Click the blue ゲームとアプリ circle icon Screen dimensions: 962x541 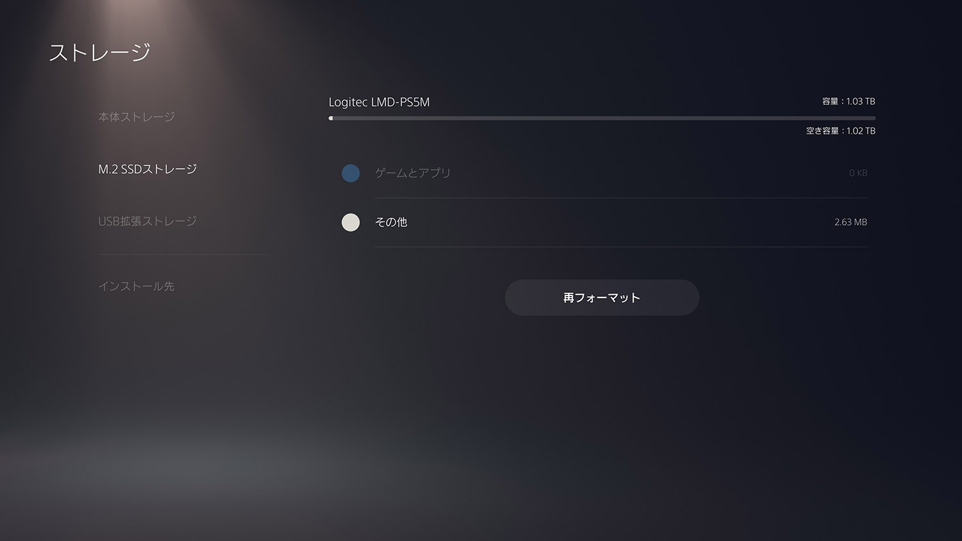click(351, 173)
